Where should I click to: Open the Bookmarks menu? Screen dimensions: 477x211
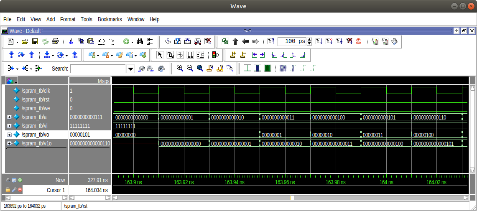(x=110, y=19)
